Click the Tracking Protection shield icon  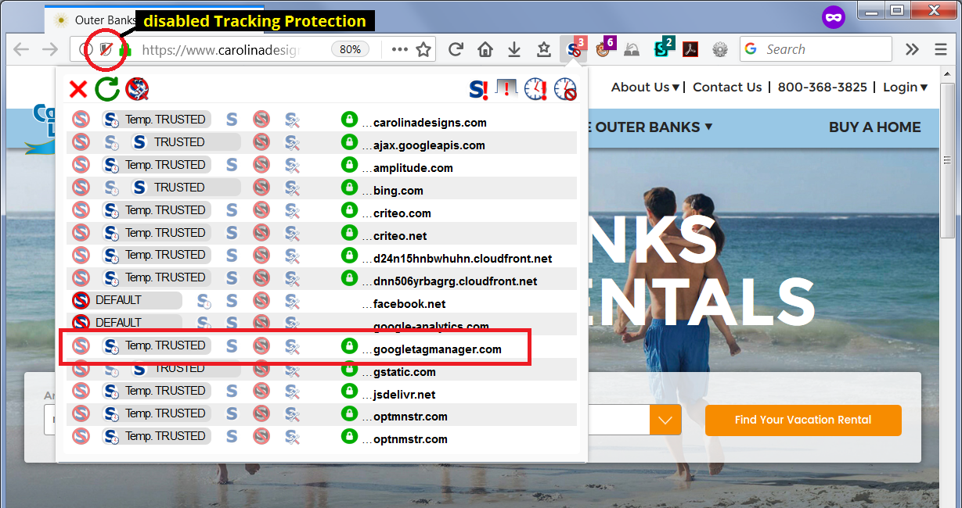point(106,49)
